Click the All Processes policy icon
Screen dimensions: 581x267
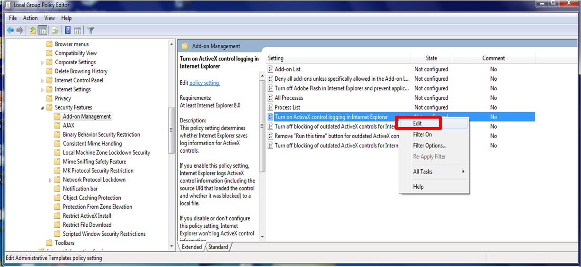click(x=270, y=98)
